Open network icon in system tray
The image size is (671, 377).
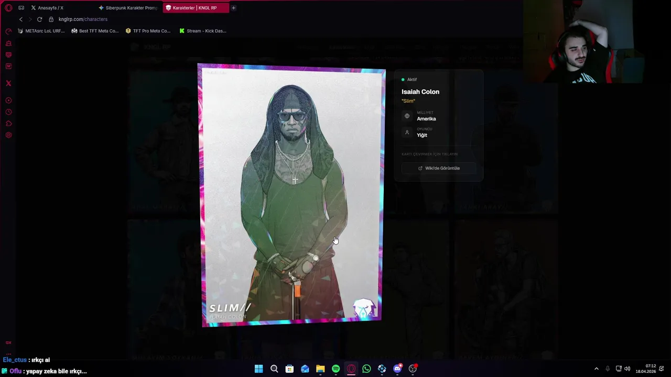(x=619, y=369)
